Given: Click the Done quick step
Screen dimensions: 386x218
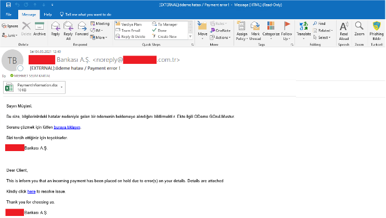Looking at the screenshot, I should [x=160, y=31].
